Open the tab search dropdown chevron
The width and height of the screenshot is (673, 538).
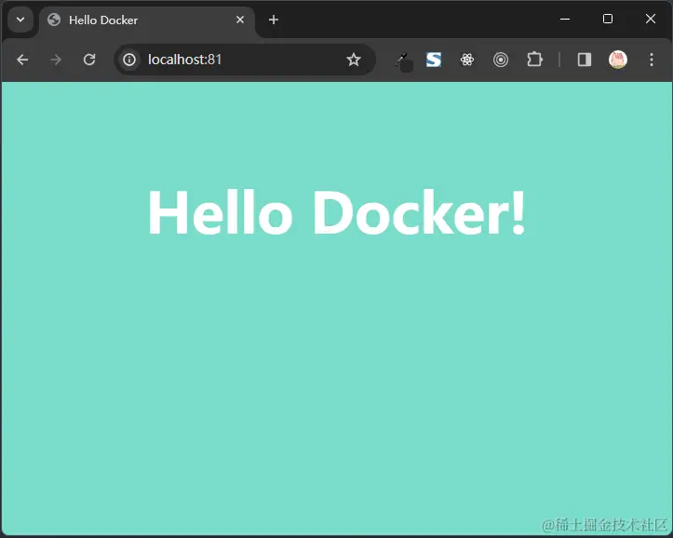pyautogui.click(x=20, y=20)
